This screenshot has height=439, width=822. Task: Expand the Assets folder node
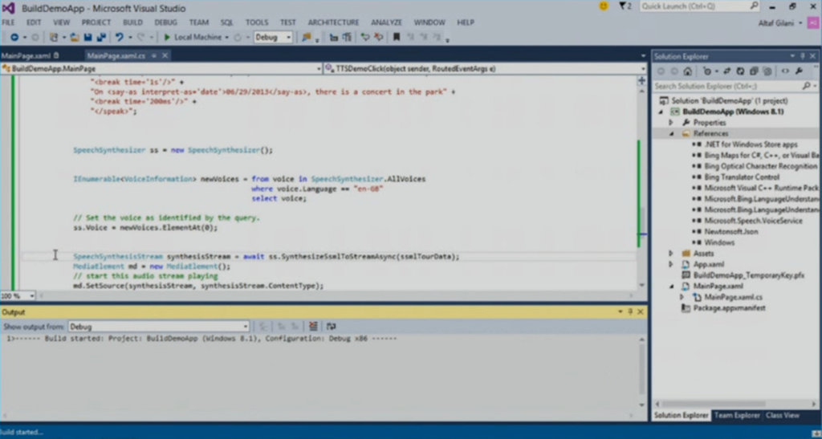tap(671, 254)
